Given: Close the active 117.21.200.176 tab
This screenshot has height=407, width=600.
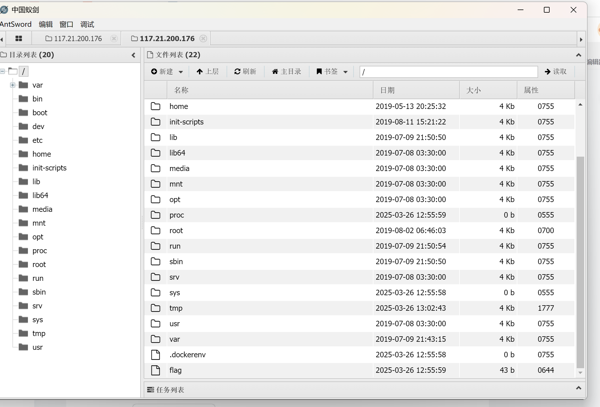Looking at the screenshot, I should 203,39.
